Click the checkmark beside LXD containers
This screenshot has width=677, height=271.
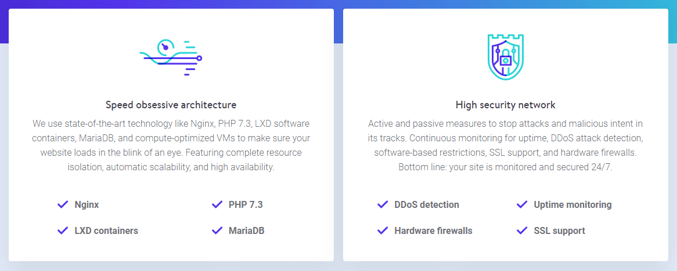point(63,230)
